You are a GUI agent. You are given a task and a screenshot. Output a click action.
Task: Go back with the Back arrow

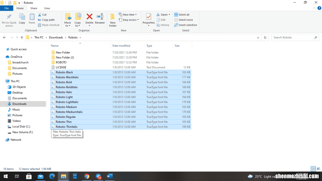[4, 38]
